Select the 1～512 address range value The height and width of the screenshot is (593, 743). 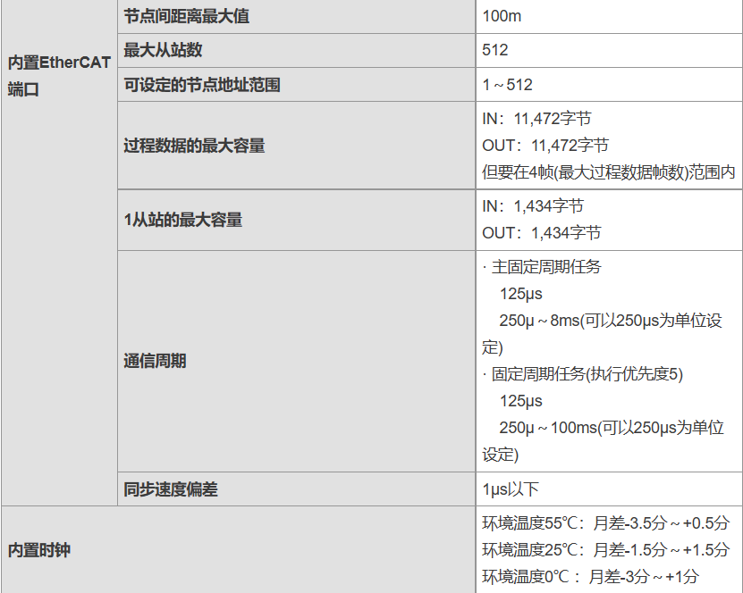click(x=507, y=85)
